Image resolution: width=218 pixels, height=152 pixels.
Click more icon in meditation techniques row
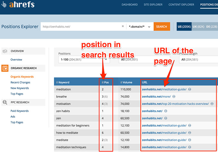click(190, 147)
